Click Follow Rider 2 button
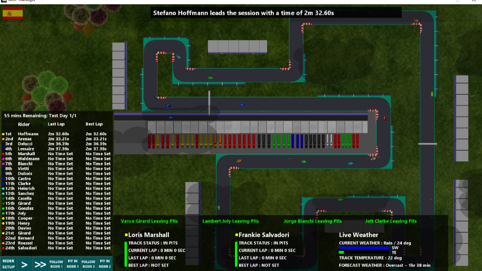The image size is (482, 271). pyautogui.click(x=88, y=264)
